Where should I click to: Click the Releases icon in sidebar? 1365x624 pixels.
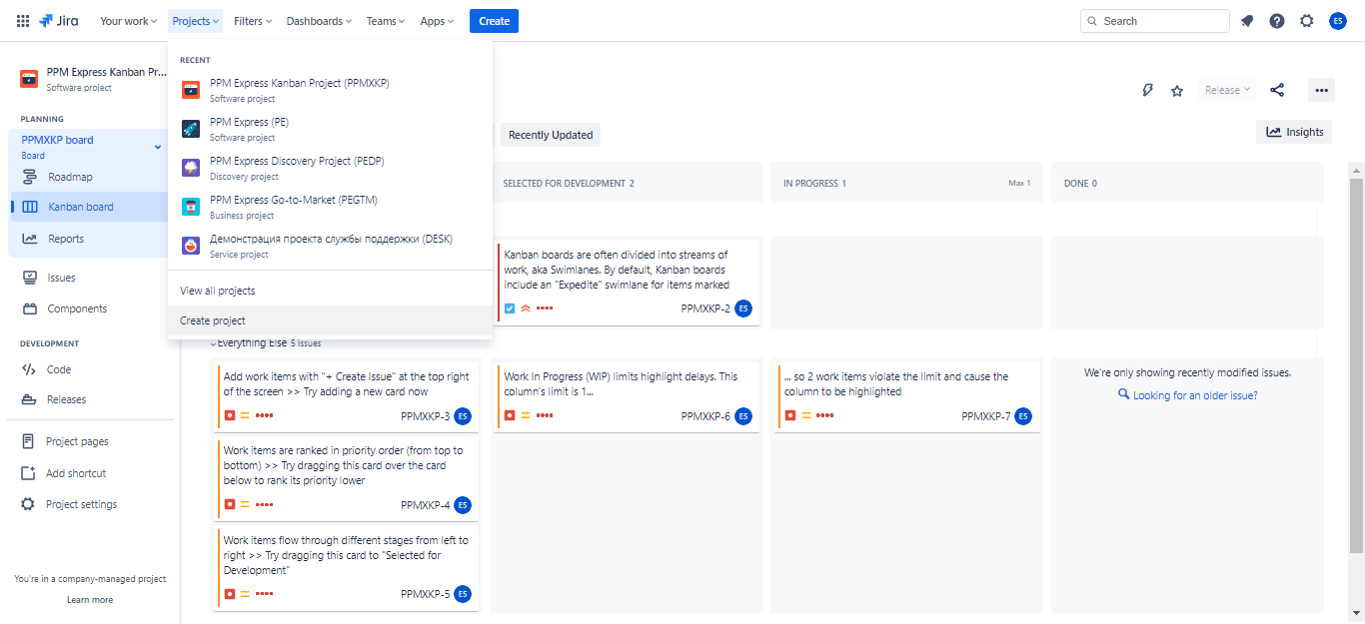(29, 399)
